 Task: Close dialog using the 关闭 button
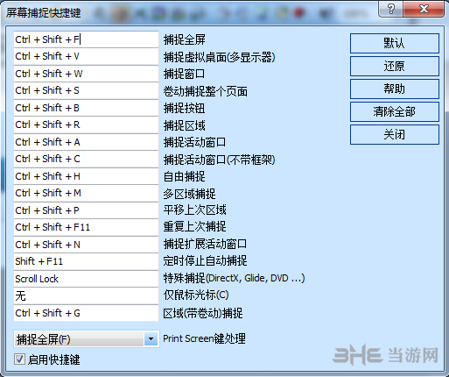click(395, 134)
